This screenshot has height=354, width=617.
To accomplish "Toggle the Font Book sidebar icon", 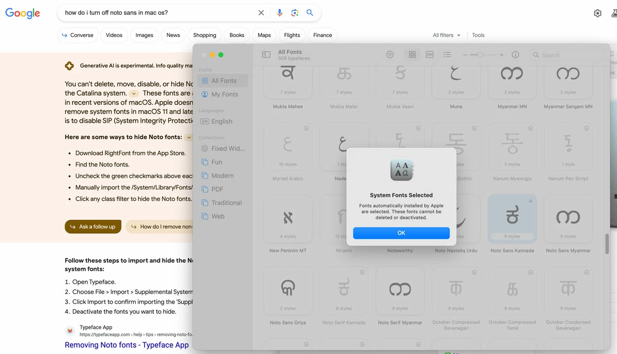I will [266, 54].
